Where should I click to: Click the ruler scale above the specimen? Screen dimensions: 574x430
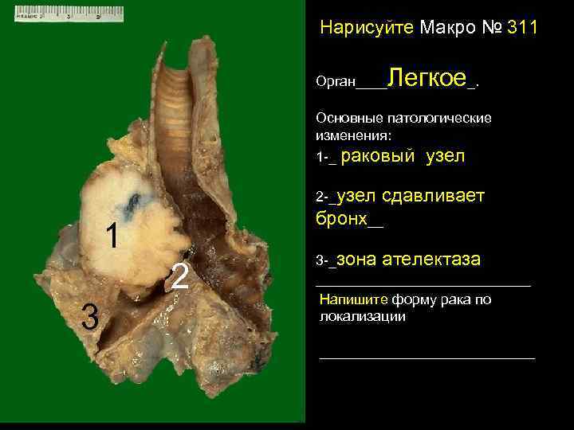(x=69, y=14)
